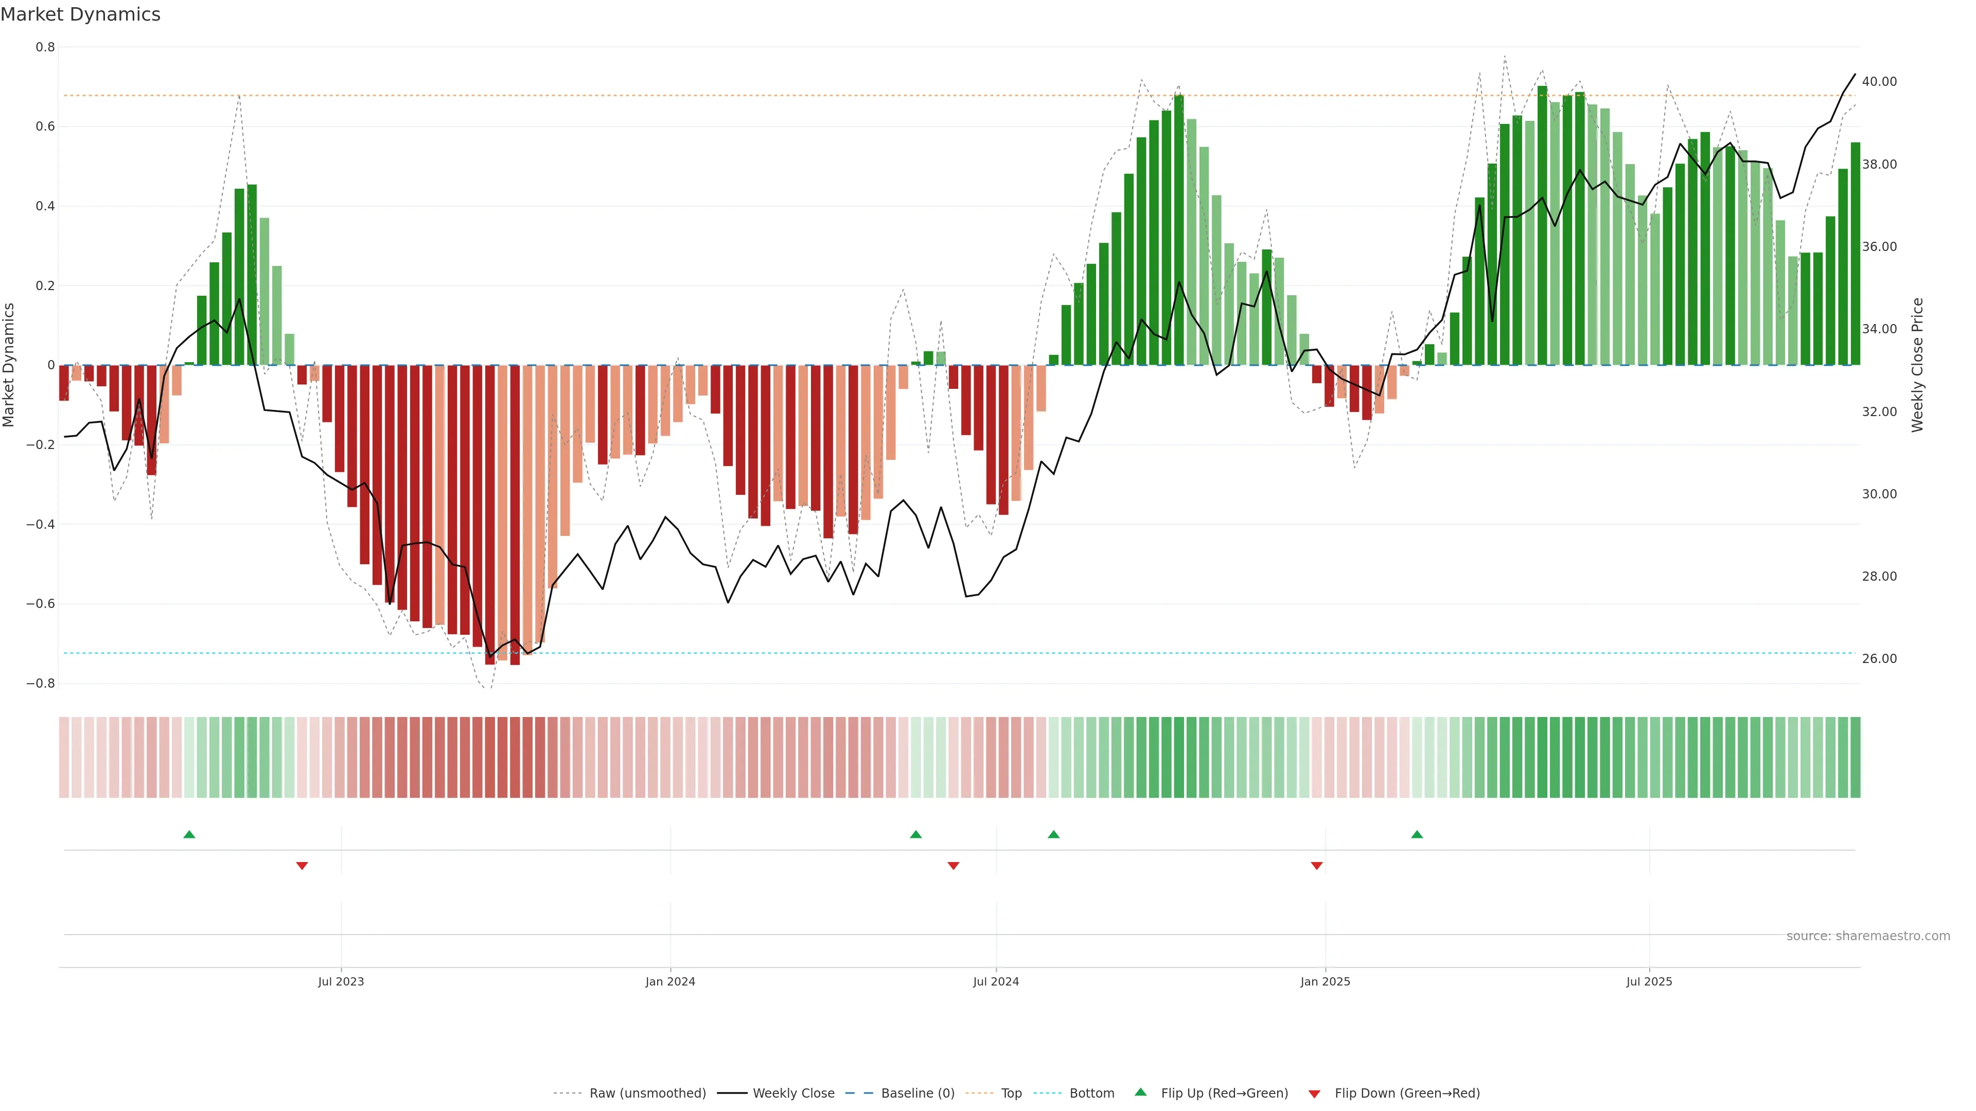Click the red flip-down triangle before Jul 2023
The height and width of the screenshot is (1111, 1976).
click(302, 866)
